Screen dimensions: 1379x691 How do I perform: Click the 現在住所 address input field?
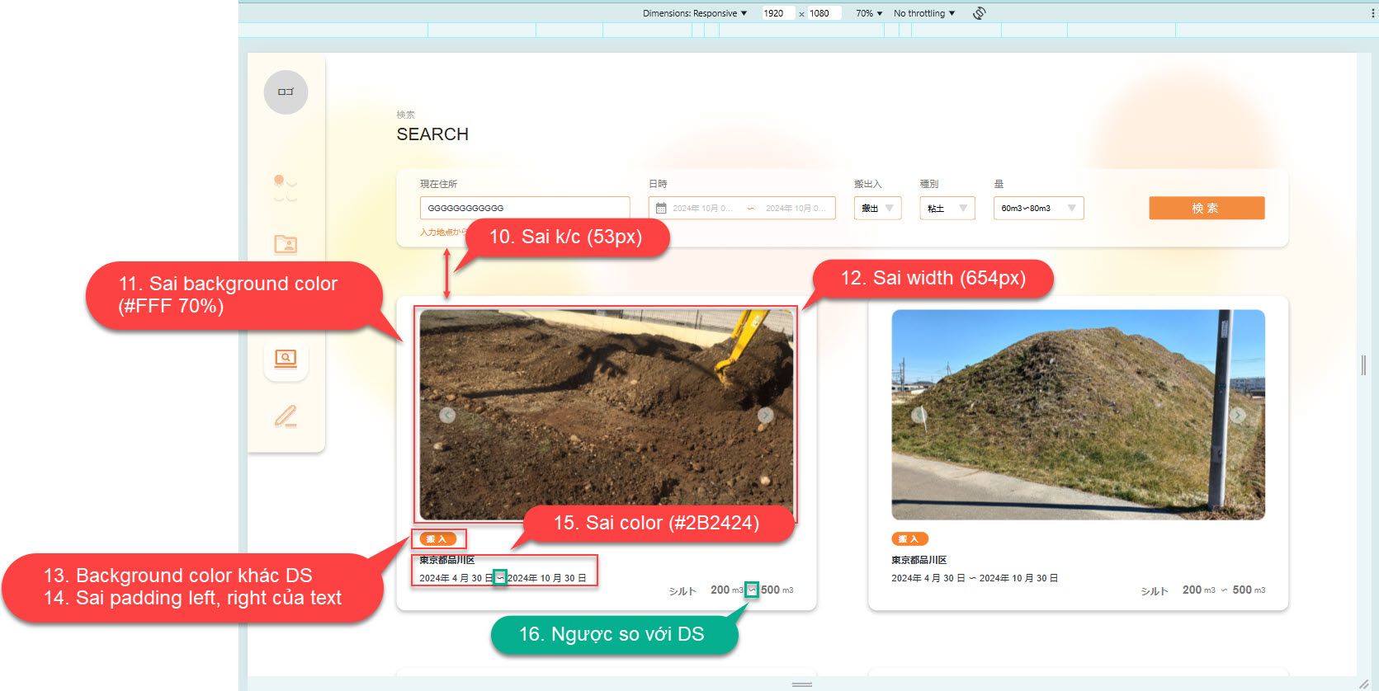[524, 209]
